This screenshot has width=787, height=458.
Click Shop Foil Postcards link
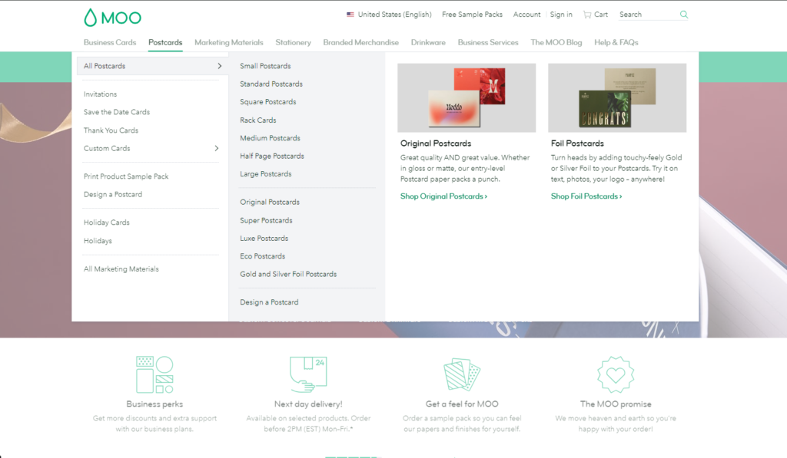pos(586,196)
